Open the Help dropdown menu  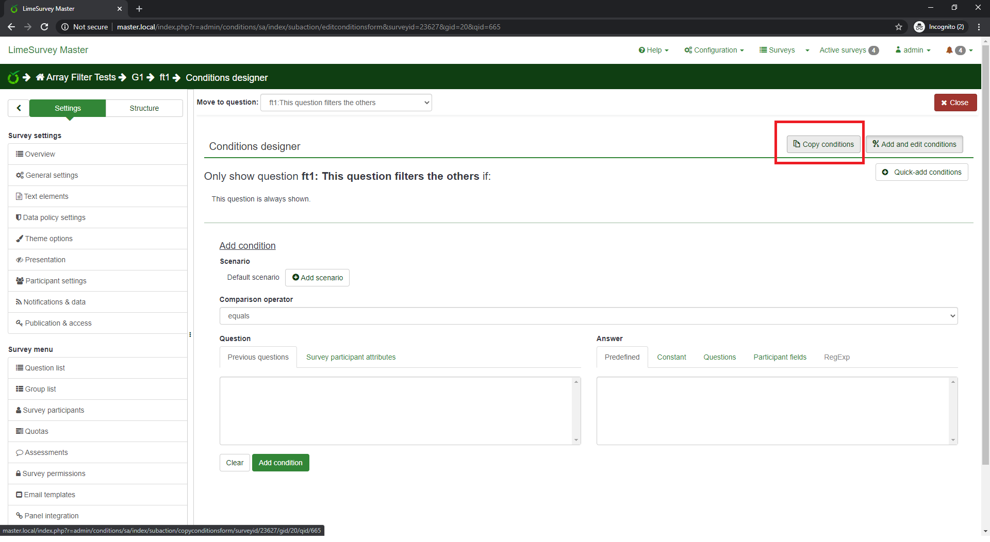coord(653,50)
